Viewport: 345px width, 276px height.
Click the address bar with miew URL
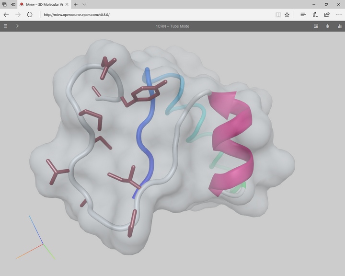(153, 15)
